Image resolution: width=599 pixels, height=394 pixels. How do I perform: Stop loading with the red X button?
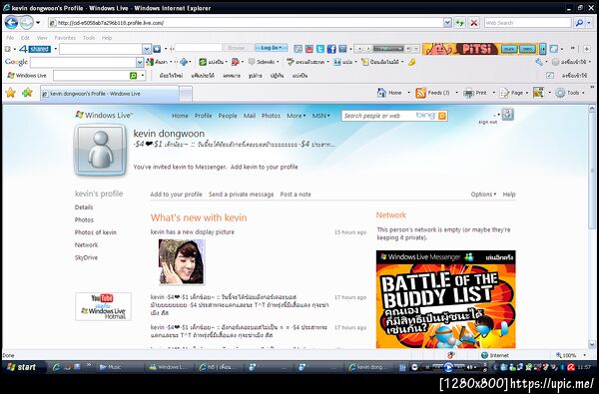pyautogui.click(x=473, y=23)
